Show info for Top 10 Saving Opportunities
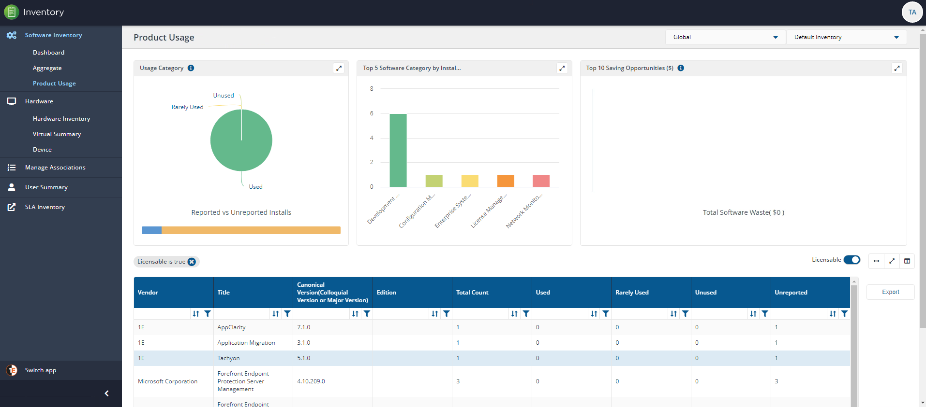This screenshot has width=926, height=407. point(681,68)
